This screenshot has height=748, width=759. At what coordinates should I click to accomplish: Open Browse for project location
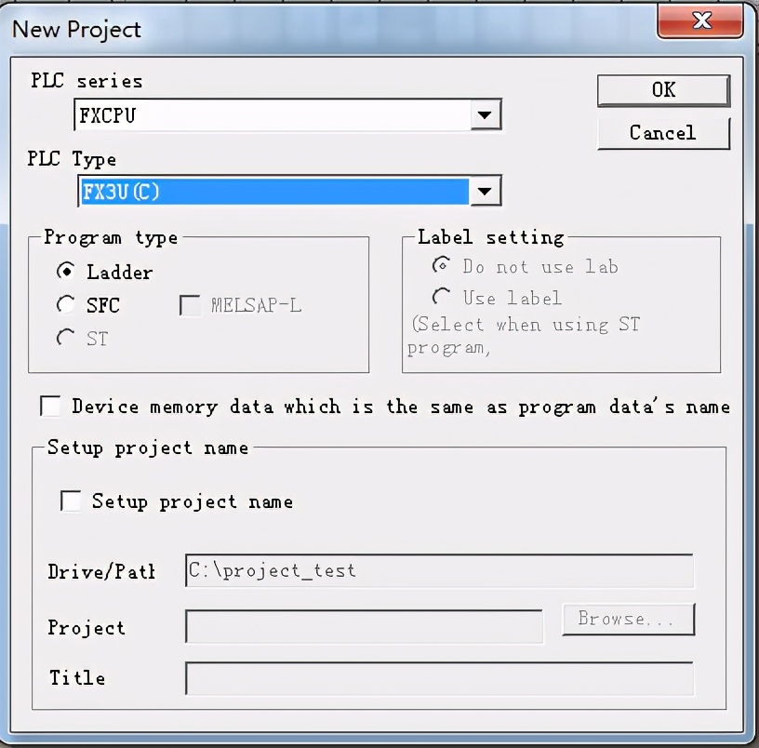[628, 620]
